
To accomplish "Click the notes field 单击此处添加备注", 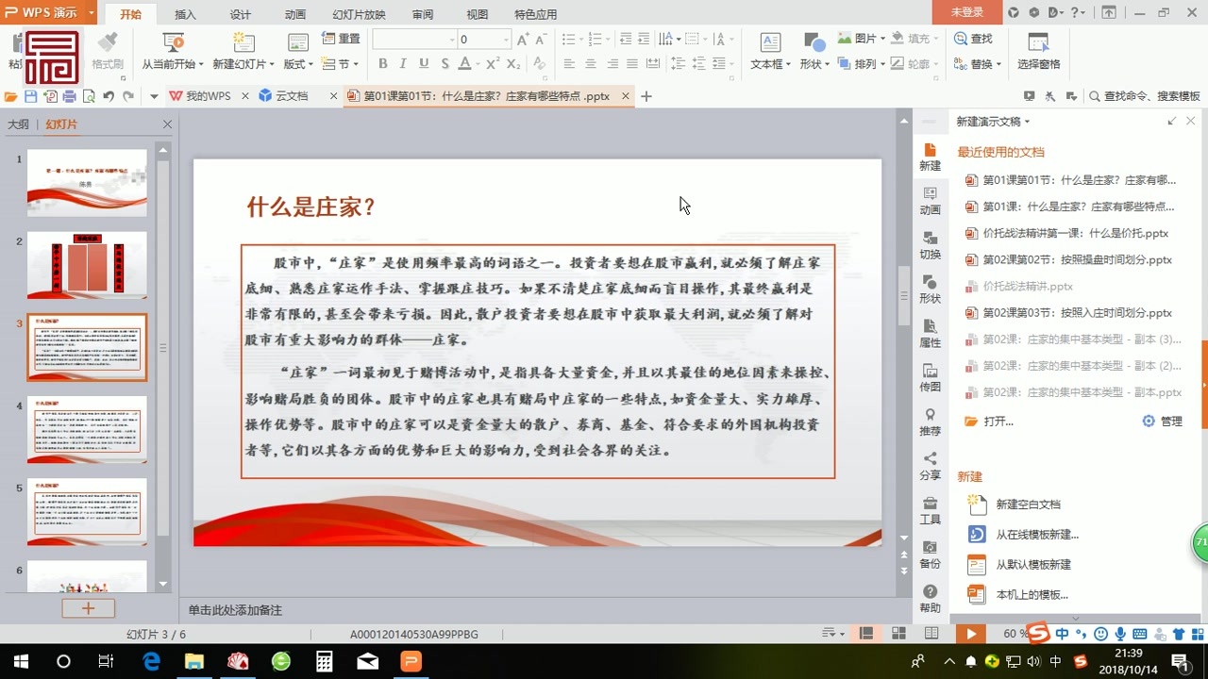I will pyautogui.click(x=235, y=610).
